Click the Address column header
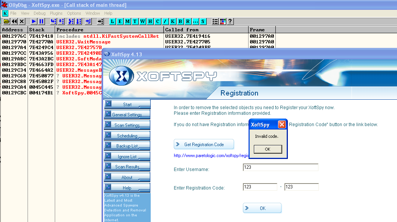This screenshot has width=397, height=222. point(14,29)
